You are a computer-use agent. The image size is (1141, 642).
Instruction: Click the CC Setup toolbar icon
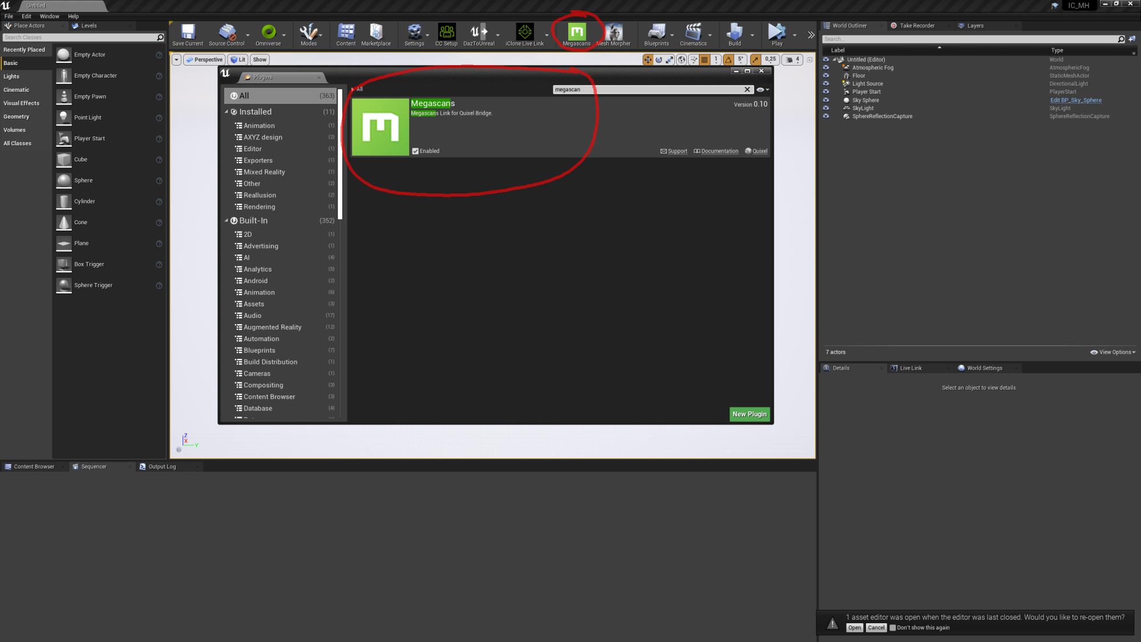point(446,35)
